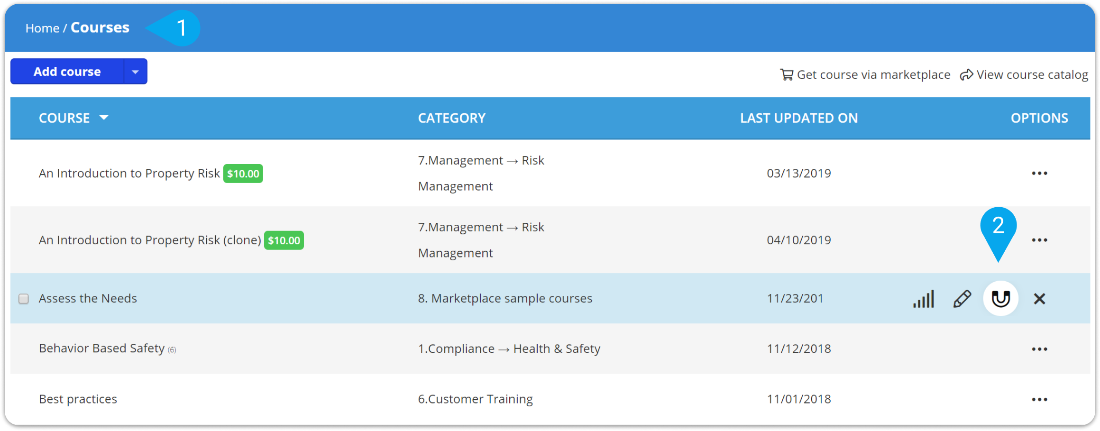Go to Home breadcrumb
This screenshot has height=431, width=1100.
tap(42, 28)
